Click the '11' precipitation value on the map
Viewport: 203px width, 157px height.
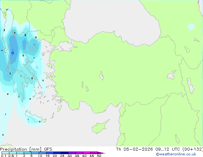coord(12,53)
